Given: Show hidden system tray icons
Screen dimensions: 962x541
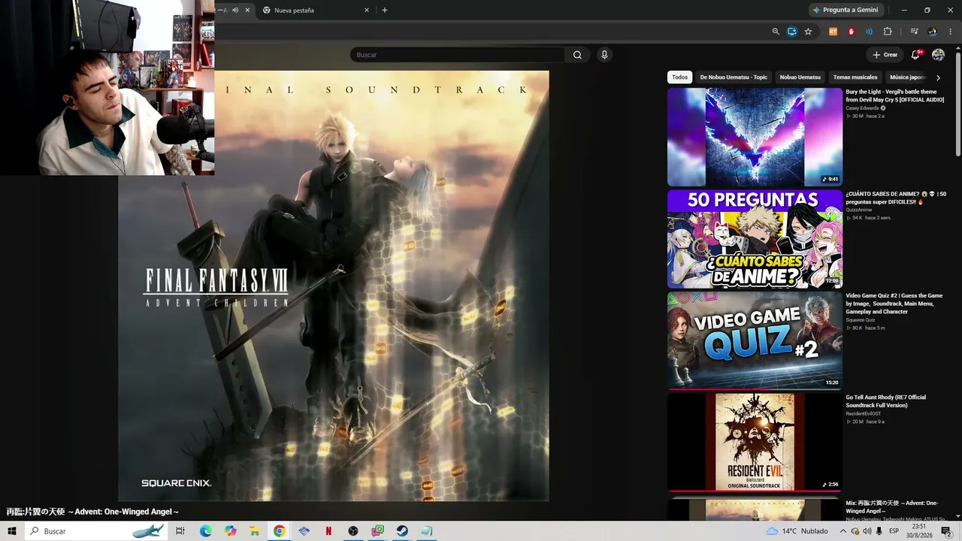Looking at the screenshot, I should pos(843,531).
